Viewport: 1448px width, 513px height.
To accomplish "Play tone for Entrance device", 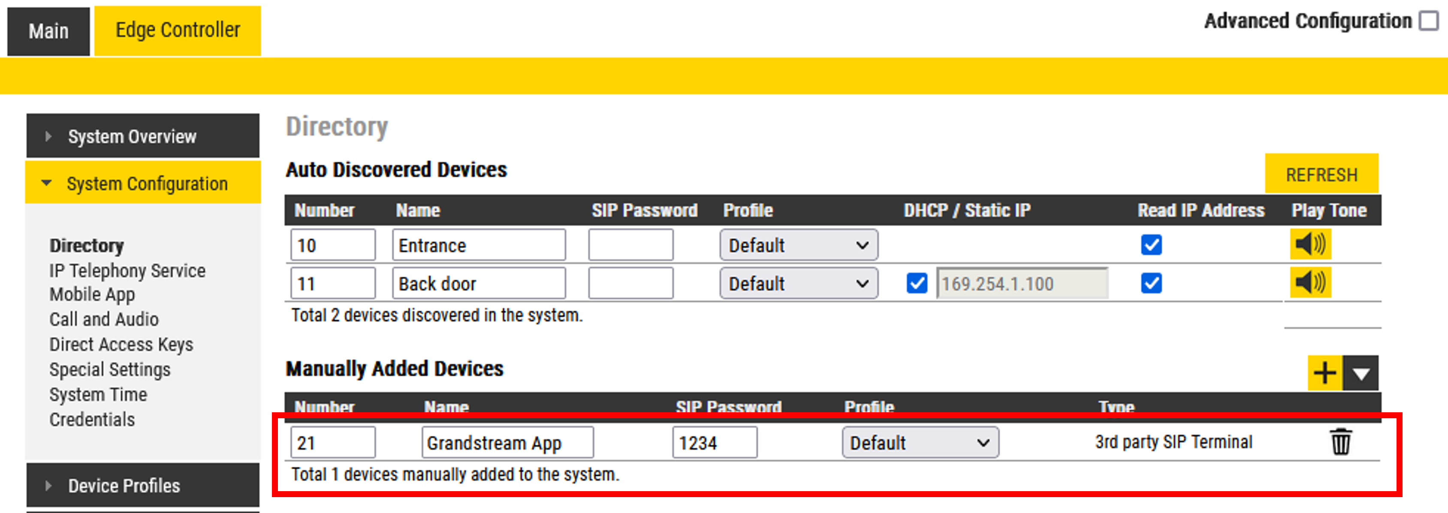I will (1310, 244).
